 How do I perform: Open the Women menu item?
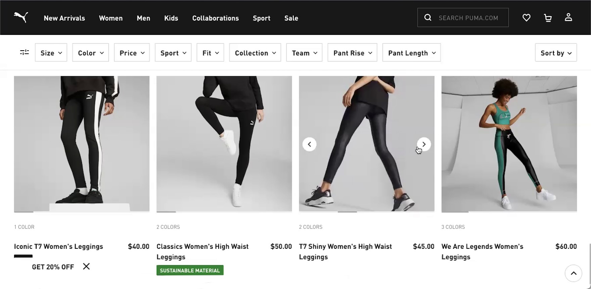[111, 18]
